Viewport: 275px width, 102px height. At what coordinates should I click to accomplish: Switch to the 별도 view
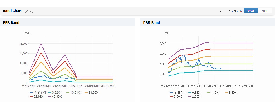[x=265, y=11]
